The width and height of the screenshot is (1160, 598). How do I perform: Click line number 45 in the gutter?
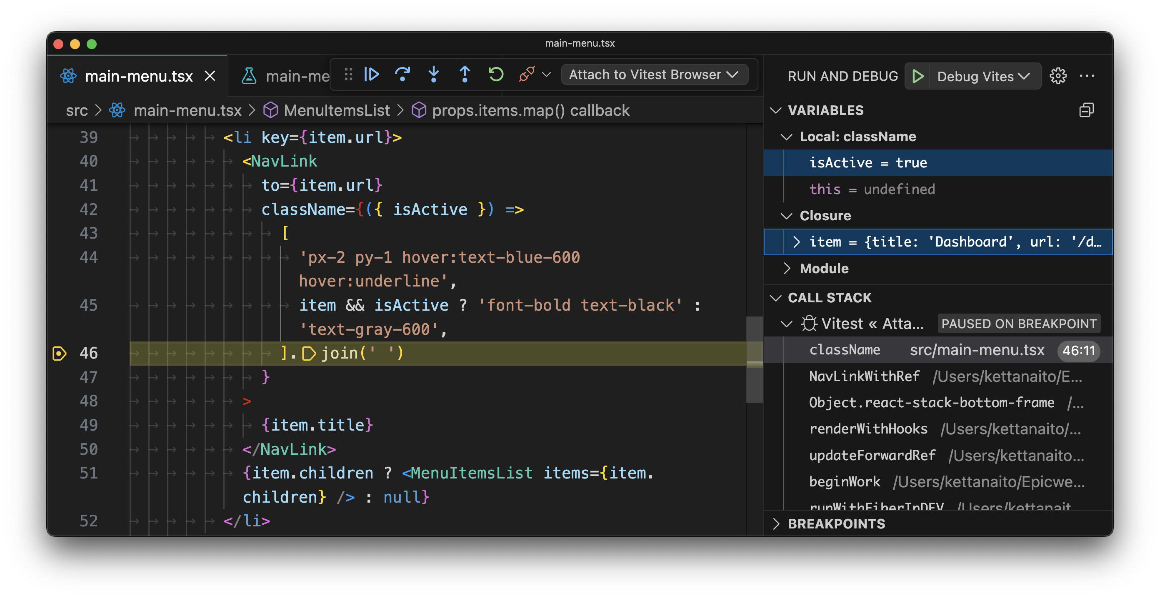pyautogui.click(x=88, y=306)
